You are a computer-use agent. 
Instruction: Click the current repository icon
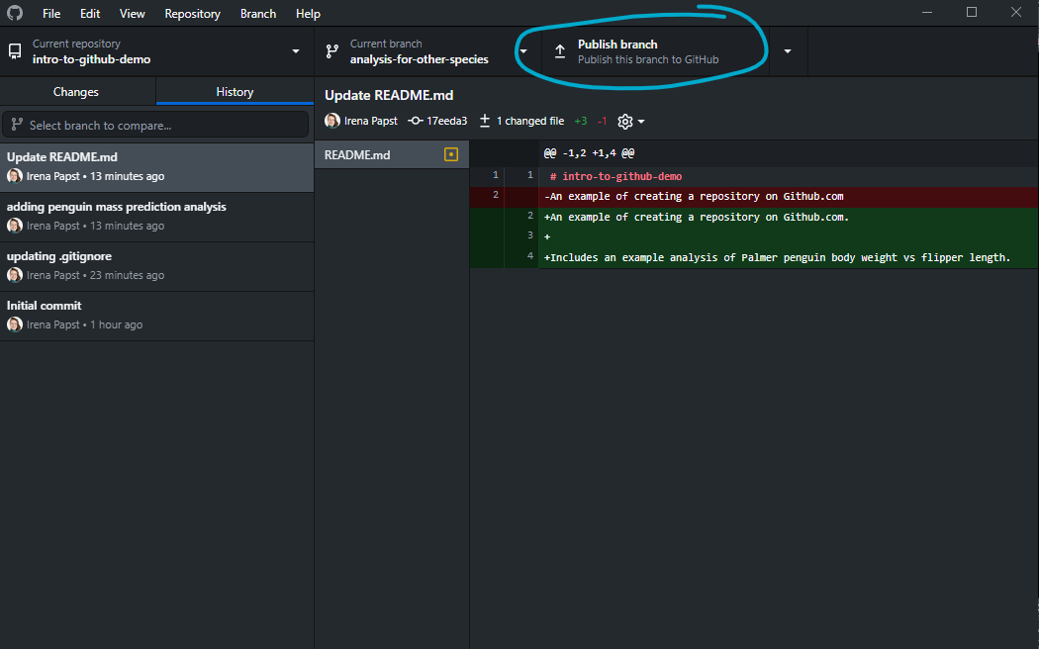pos(15,51)
